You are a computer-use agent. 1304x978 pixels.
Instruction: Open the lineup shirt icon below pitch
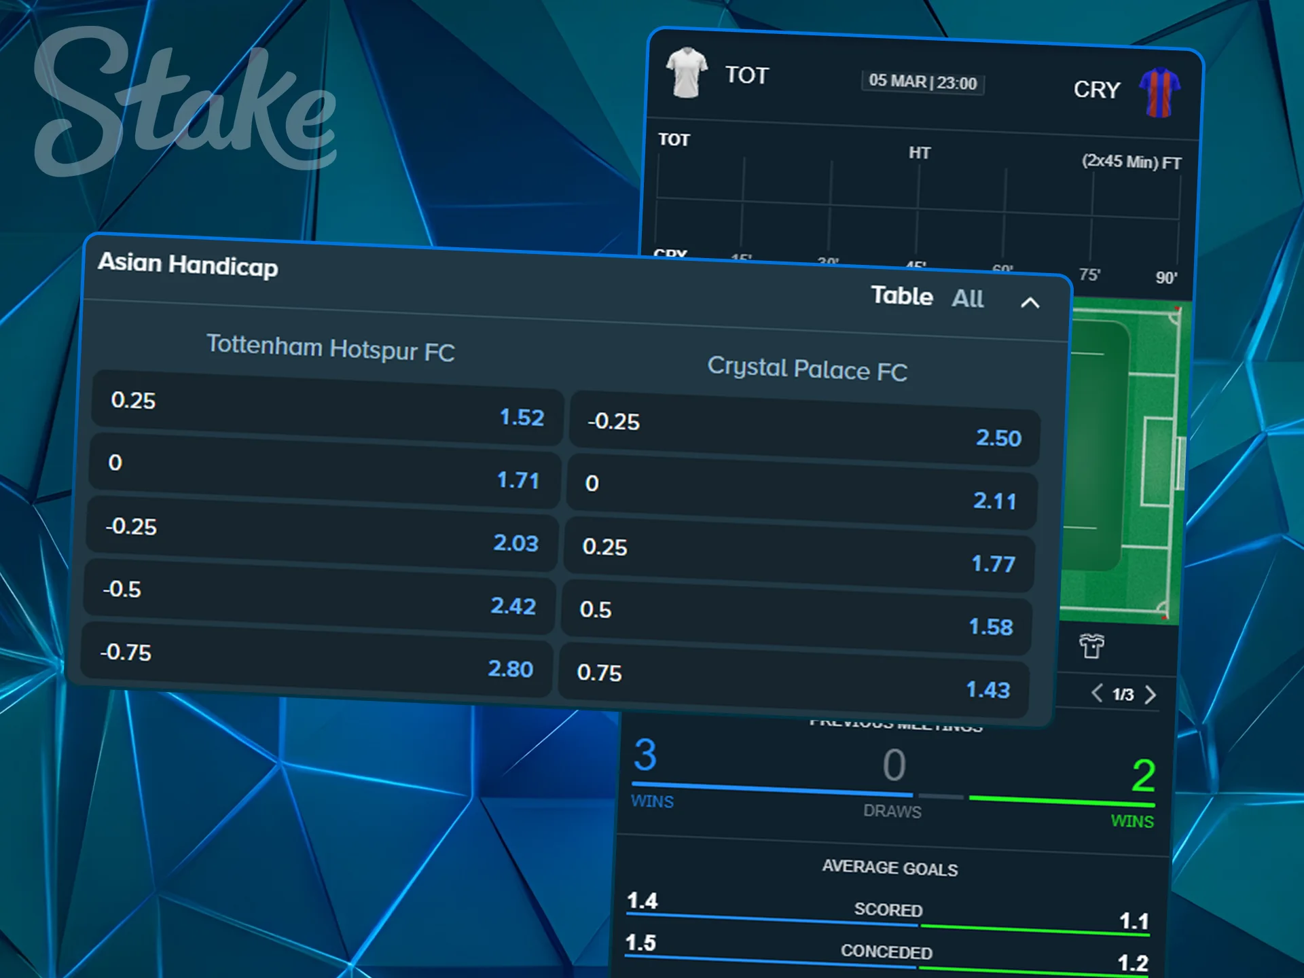tap(1091, 646)
